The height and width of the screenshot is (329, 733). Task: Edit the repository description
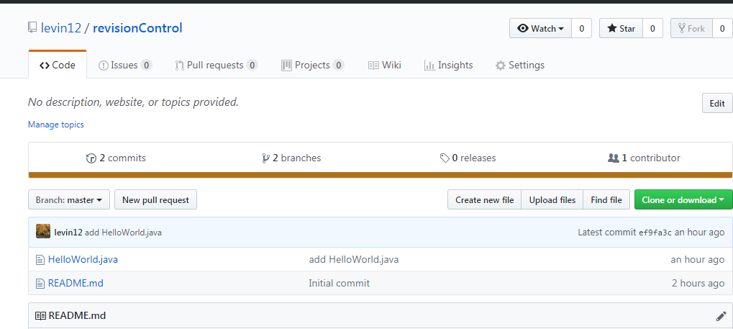(717, 104)
